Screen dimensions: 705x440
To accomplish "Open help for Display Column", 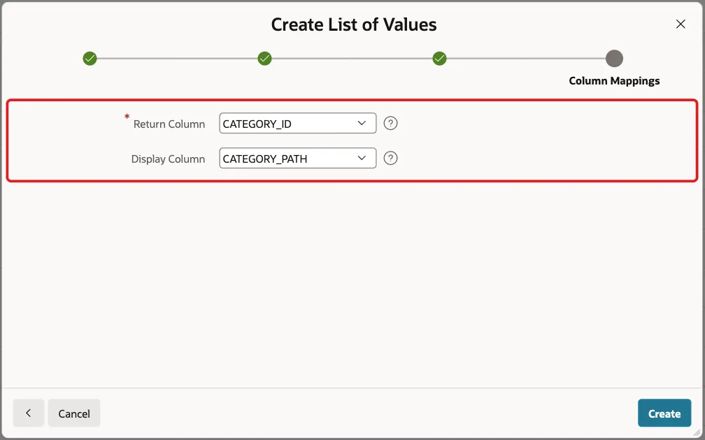I will 390,158.
